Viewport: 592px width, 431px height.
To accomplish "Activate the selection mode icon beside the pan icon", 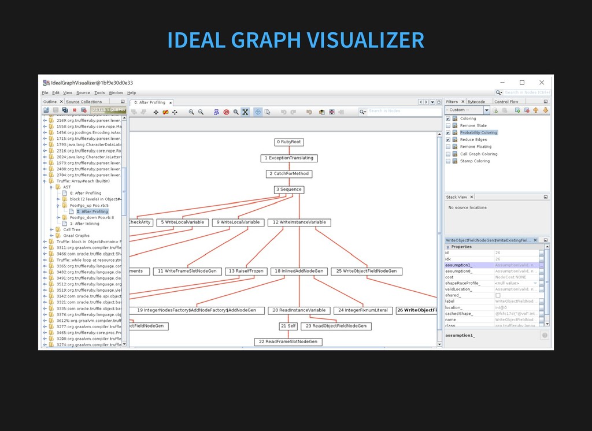I will (x=267, y=112).
